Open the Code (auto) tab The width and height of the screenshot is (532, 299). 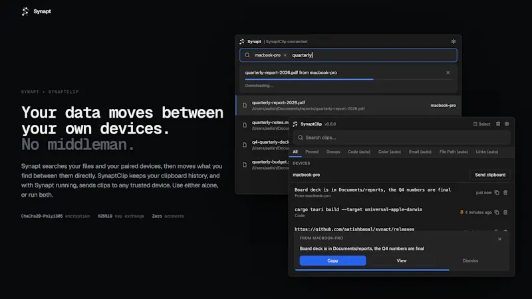point(359,152)
